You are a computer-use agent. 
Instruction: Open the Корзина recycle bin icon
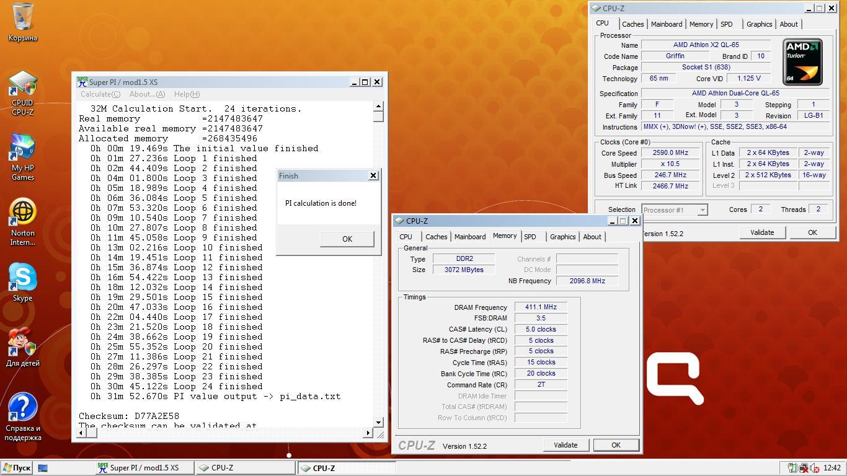(x=23, y=22)
